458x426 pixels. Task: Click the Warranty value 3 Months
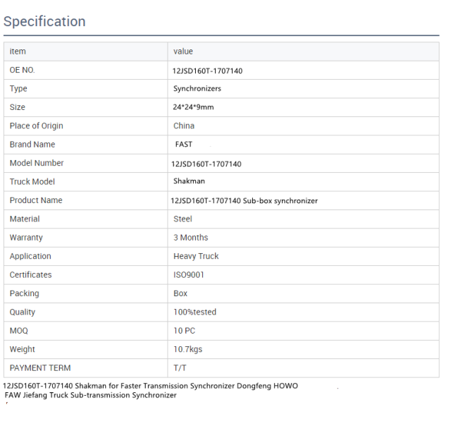(191, 238)
